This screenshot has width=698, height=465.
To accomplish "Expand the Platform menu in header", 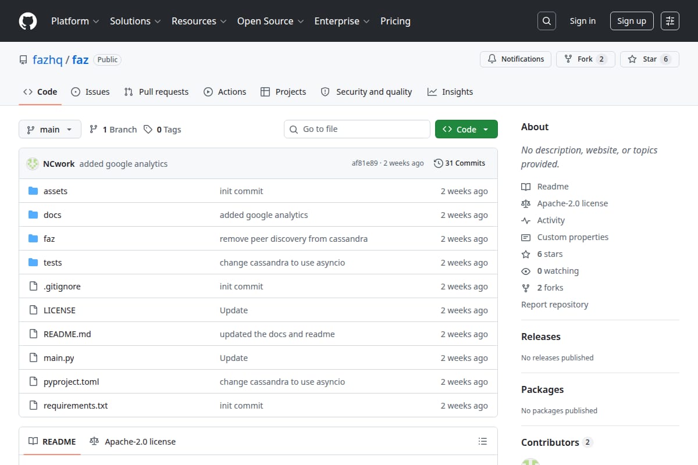I will (x=75, y=21).
